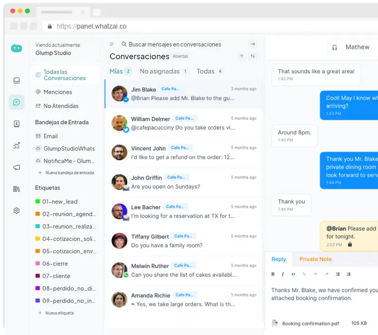The width and height of the screenshot is (378, 335).
Task: Toggle bold formatting in reply editor
Action: click(273, 274)
